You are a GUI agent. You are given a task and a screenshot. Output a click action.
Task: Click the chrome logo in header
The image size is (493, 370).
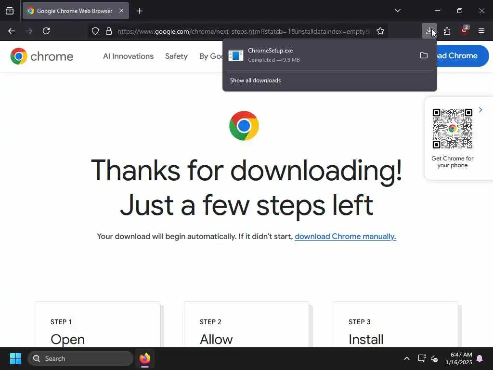(x=41, y=56)
